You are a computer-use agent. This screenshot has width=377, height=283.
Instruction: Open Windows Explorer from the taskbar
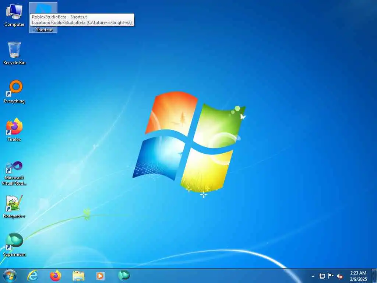tap(78, 276)
